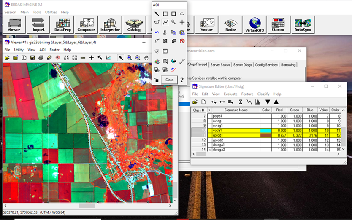This screenshot has width=352, height=220.
Task: Select the AOI crosshair point tool
Action: pyautogui.click(x=182, y=22)
